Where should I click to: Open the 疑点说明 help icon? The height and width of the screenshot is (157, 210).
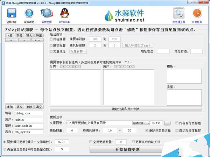(29, 13)
